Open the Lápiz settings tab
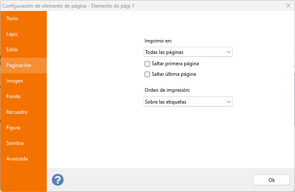 pyautogui.click(x=12, y=34)
